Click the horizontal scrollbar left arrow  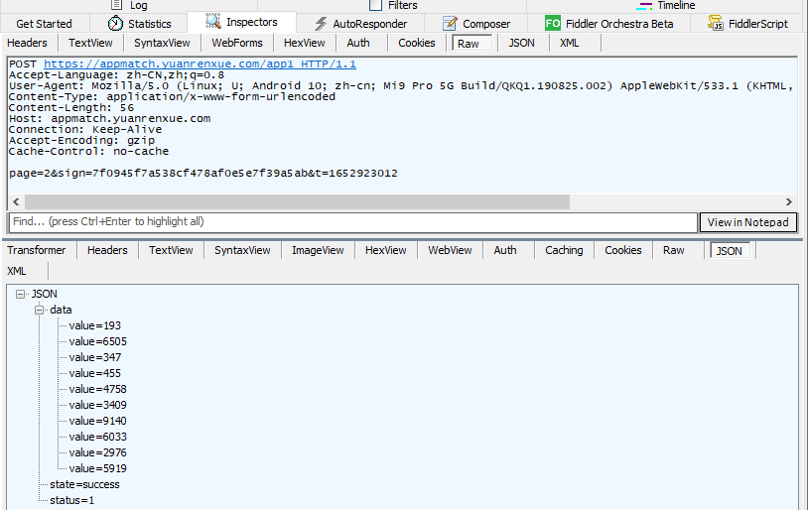tap(16, 202)
